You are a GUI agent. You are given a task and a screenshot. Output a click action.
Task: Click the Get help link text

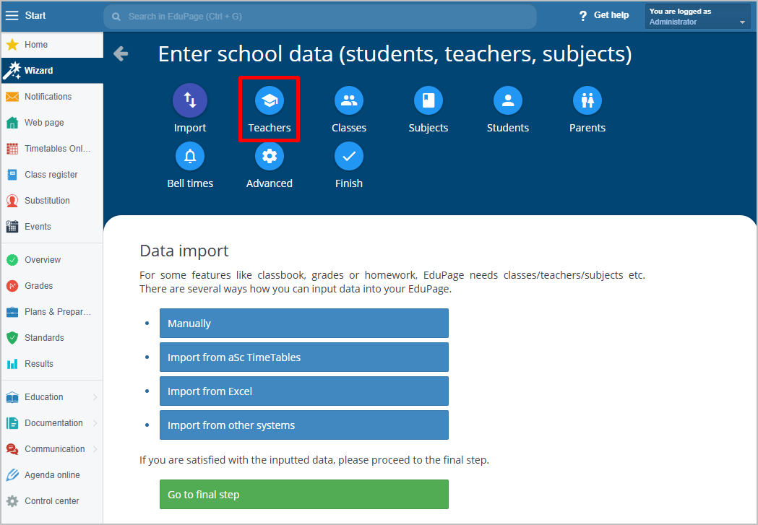coord(611,15)
